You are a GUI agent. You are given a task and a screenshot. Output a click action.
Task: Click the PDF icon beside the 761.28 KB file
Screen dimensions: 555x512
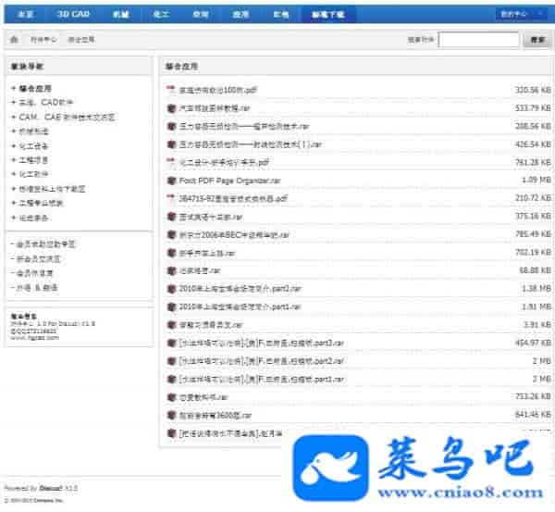pos(171,162)
